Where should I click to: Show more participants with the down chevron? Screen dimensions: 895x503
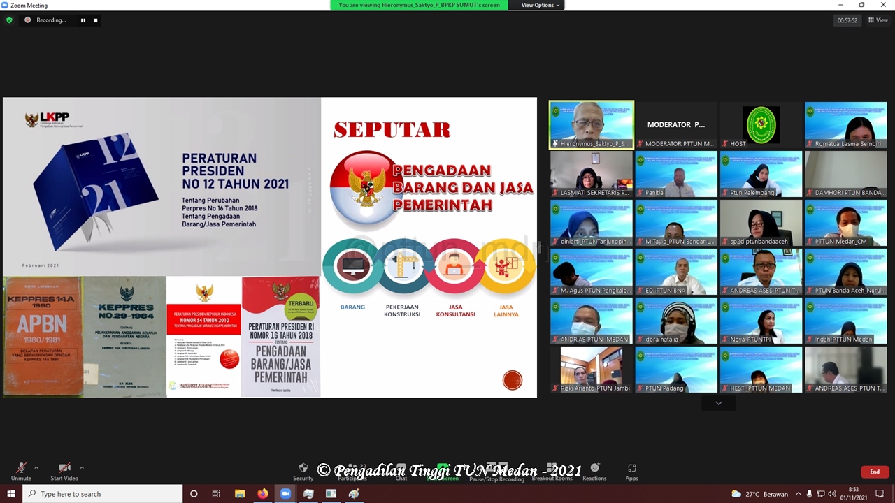pos(718,403)
